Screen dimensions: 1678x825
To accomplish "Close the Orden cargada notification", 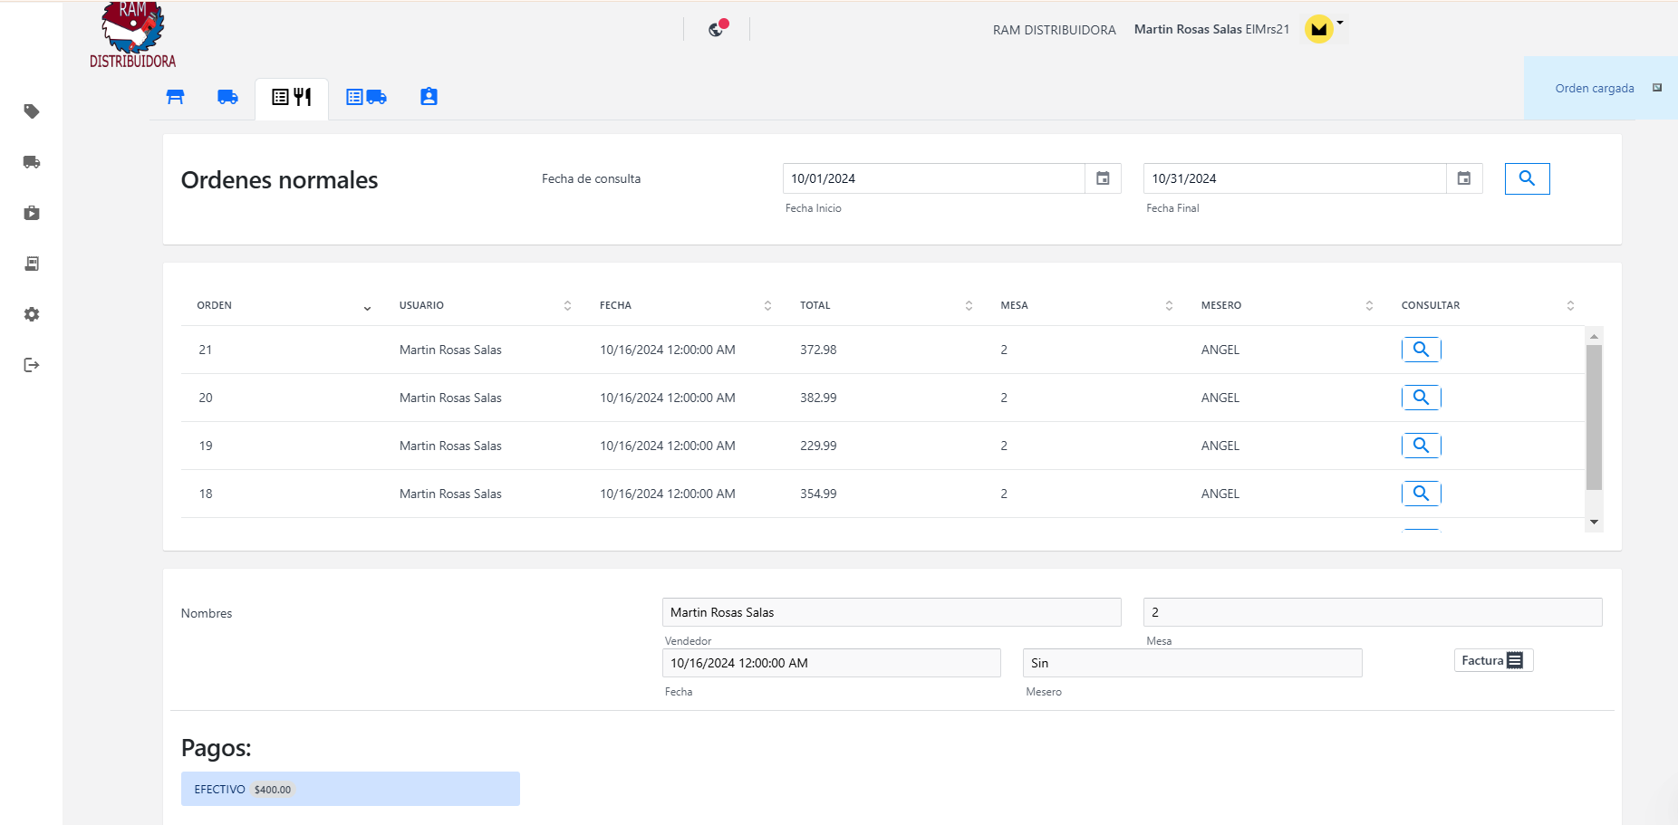I will tap(1657, 88).
